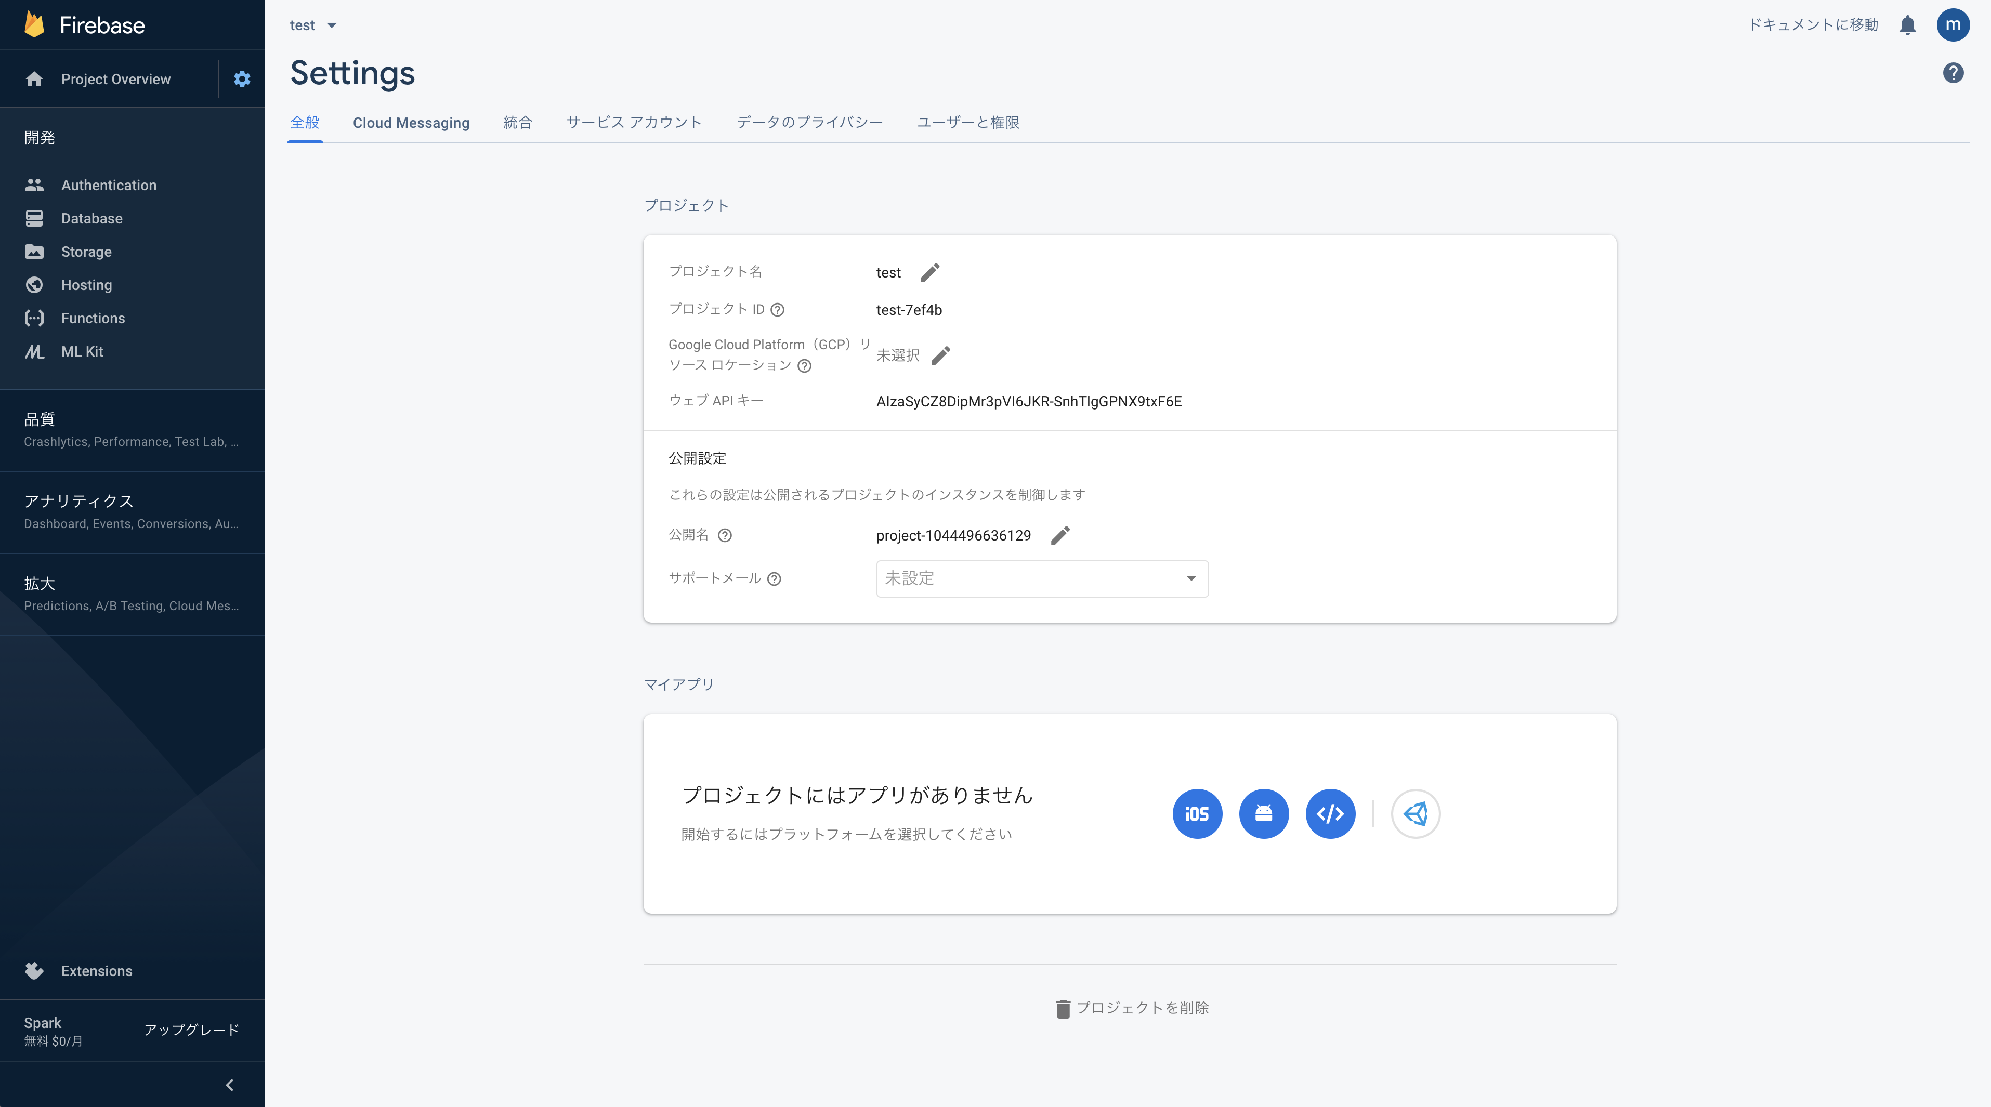The image size is (1991, 1107).
Task: Click the Hosting globe icon
Action: 34,284
